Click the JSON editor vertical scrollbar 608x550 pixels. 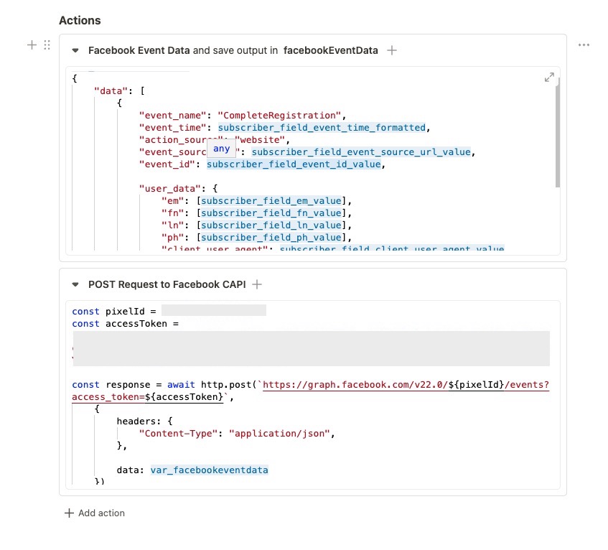point(557,132)
